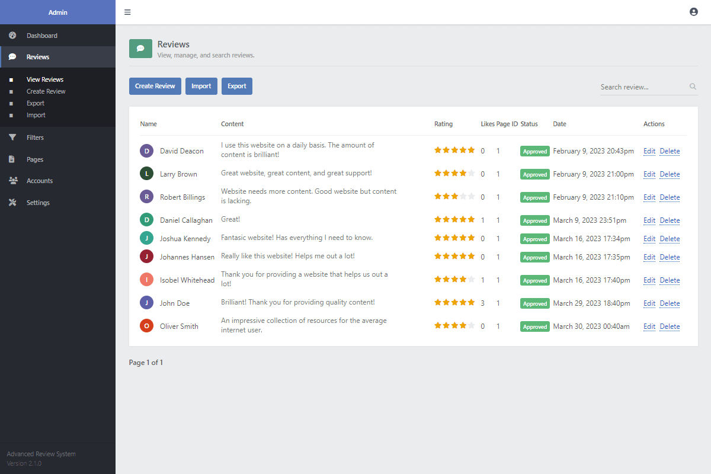Click Isobel Whitehead's avatar
711x474 pixels.
[x=147, y=280]
